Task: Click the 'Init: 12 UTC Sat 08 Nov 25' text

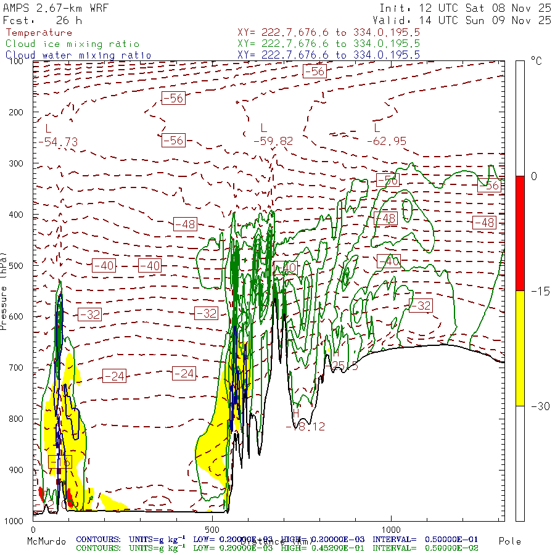Action: click(x=465, y=8)
